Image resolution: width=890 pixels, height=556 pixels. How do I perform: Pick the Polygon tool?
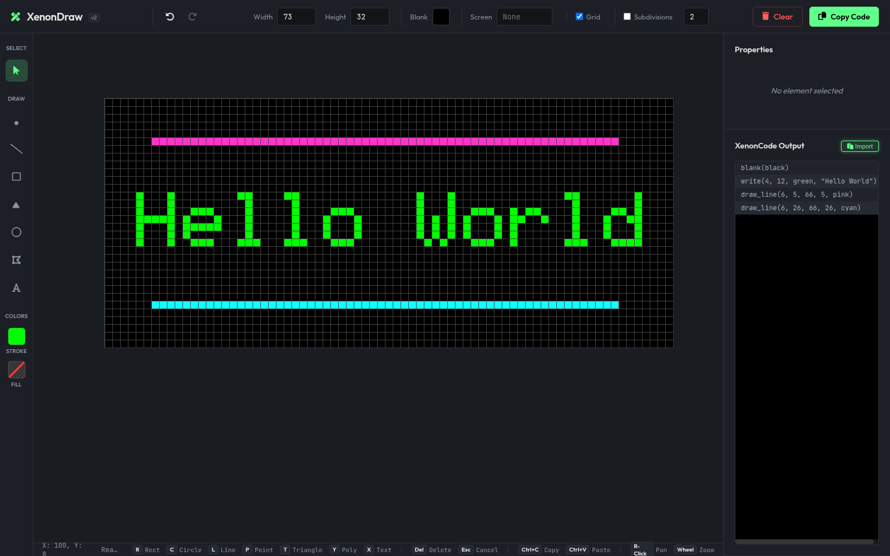17,260
